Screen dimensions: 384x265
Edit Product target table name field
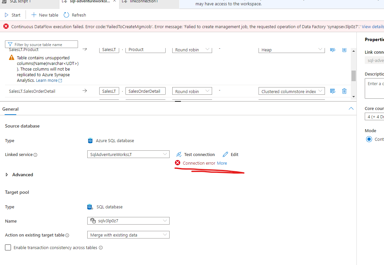pos(145,50)
